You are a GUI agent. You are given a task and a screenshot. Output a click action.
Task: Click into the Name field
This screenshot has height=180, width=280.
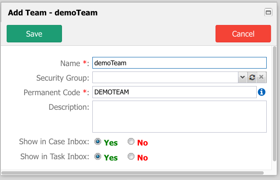click(x=179, y=63)
